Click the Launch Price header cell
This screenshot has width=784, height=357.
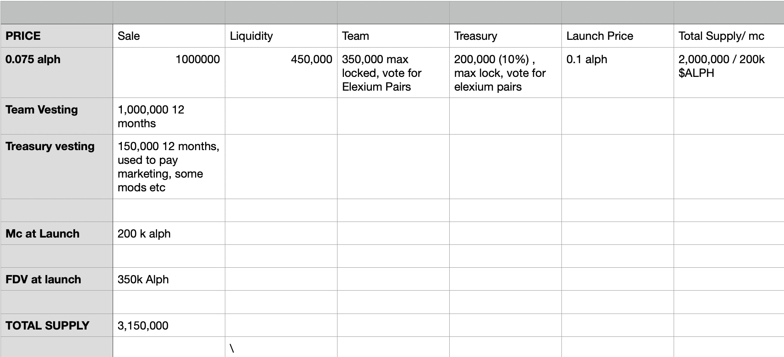click(617, 36)
